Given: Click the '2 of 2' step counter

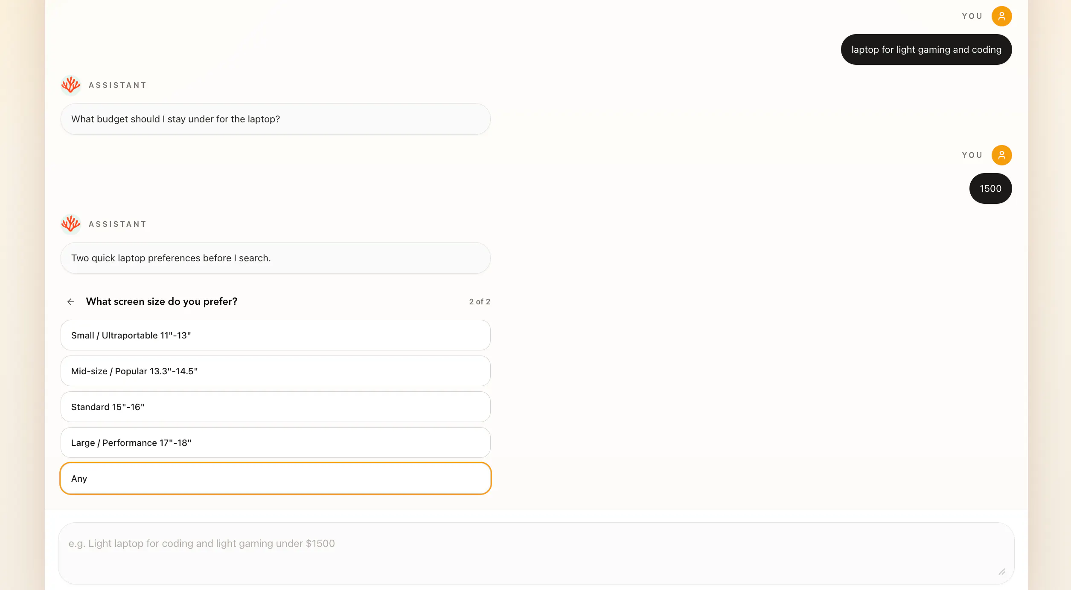Looking at the screenshot, I should click(480, 302).
